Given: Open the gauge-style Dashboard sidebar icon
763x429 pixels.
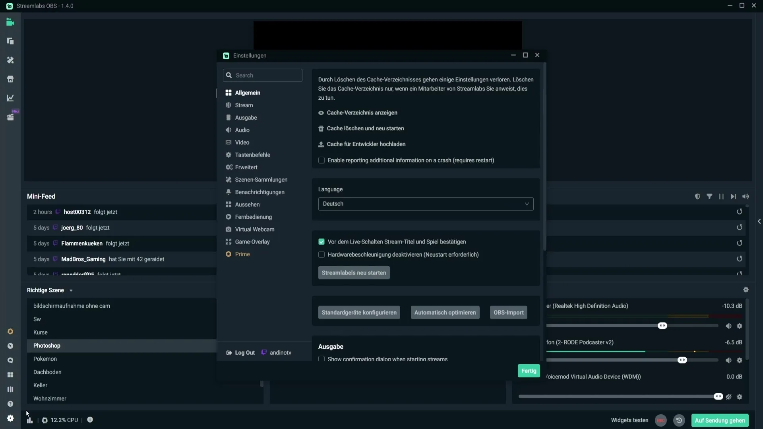Looking at the screenshot, I should tap(10, 346).
